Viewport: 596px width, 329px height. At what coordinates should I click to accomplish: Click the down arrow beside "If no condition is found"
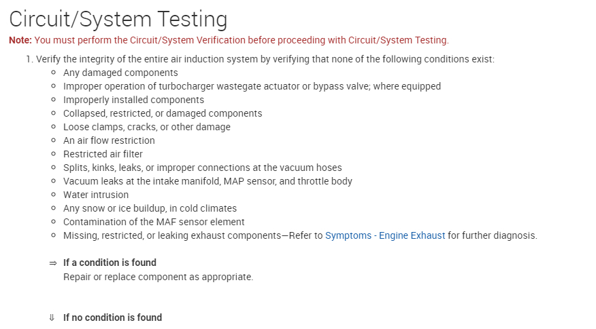(52, 317)
